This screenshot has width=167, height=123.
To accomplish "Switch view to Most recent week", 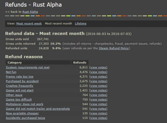I will (x=29, y=24).
